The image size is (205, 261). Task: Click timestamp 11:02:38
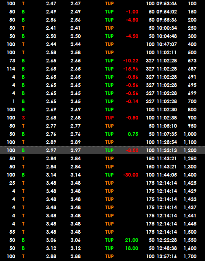pyautogui.click(x=167, y=118)
